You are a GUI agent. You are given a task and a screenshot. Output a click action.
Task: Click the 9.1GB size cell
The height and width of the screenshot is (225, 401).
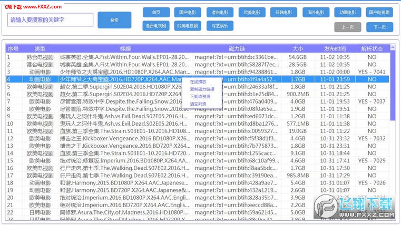point(298,154)
